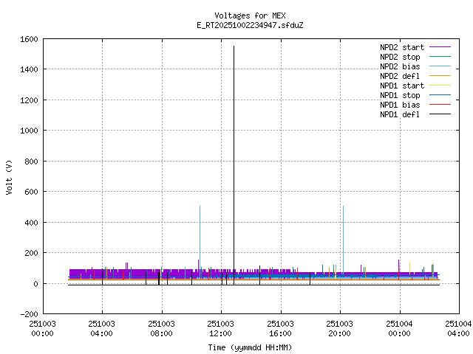Image resolution: width=473 pixels, height=354 pixels.
Task: Click the NPD2 start legend label
Action: [401, 47]
